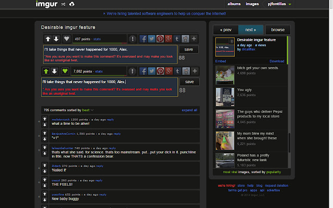This screenshot has width=333, height=208.
Task: Open comment sort dropdown labeled best
Action: coord(88,110)
